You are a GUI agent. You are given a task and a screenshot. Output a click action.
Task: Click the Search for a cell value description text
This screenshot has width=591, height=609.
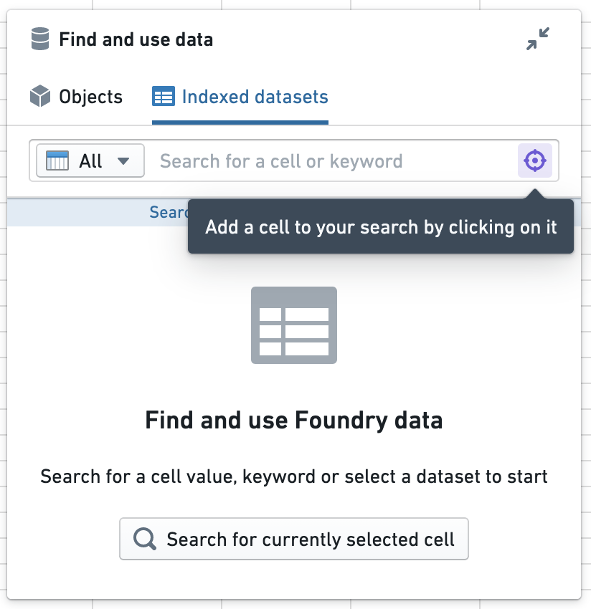(294, 476)
